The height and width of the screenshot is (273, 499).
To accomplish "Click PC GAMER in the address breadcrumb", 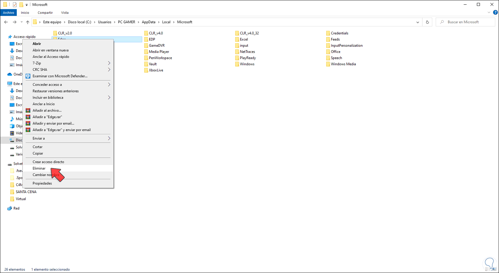I will coord(127,22).
